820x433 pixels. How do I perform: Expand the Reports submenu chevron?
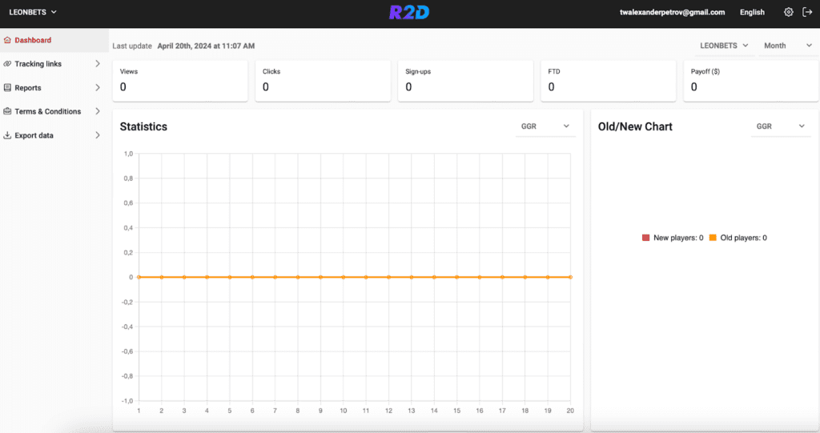98,88
